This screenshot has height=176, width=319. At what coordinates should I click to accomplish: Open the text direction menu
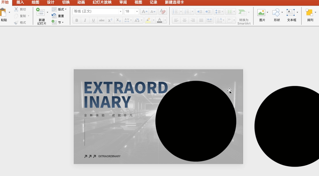(x=220, y=20)
